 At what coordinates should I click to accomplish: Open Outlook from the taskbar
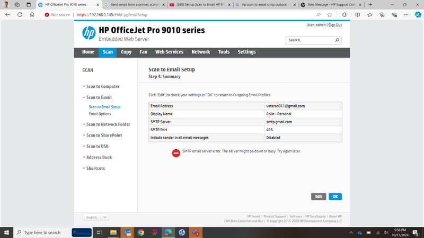pyautogui.click(x=127, y=232)
